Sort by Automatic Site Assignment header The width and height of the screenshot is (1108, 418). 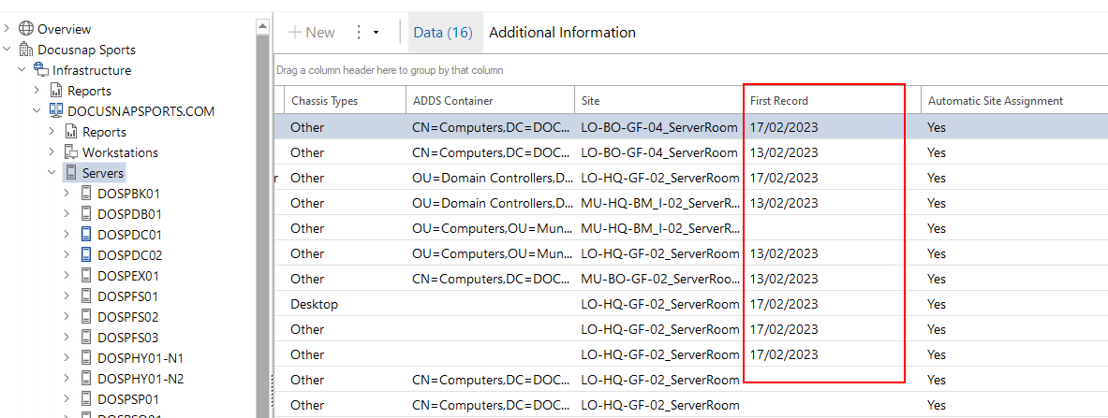pyautogui.click(x=1014, y=101)
